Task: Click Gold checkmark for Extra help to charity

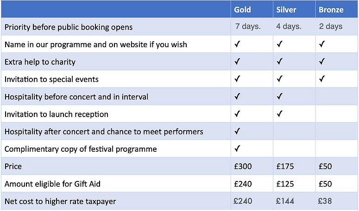Action: pos(237,62)
